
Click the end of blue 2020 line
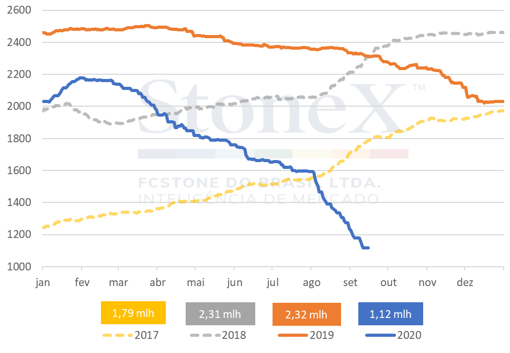(x=368, y=248)
